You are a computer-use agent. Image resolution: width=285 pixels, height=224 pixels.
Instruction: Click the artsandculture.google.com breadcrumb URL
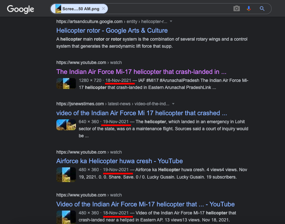[x=89, y=21]
